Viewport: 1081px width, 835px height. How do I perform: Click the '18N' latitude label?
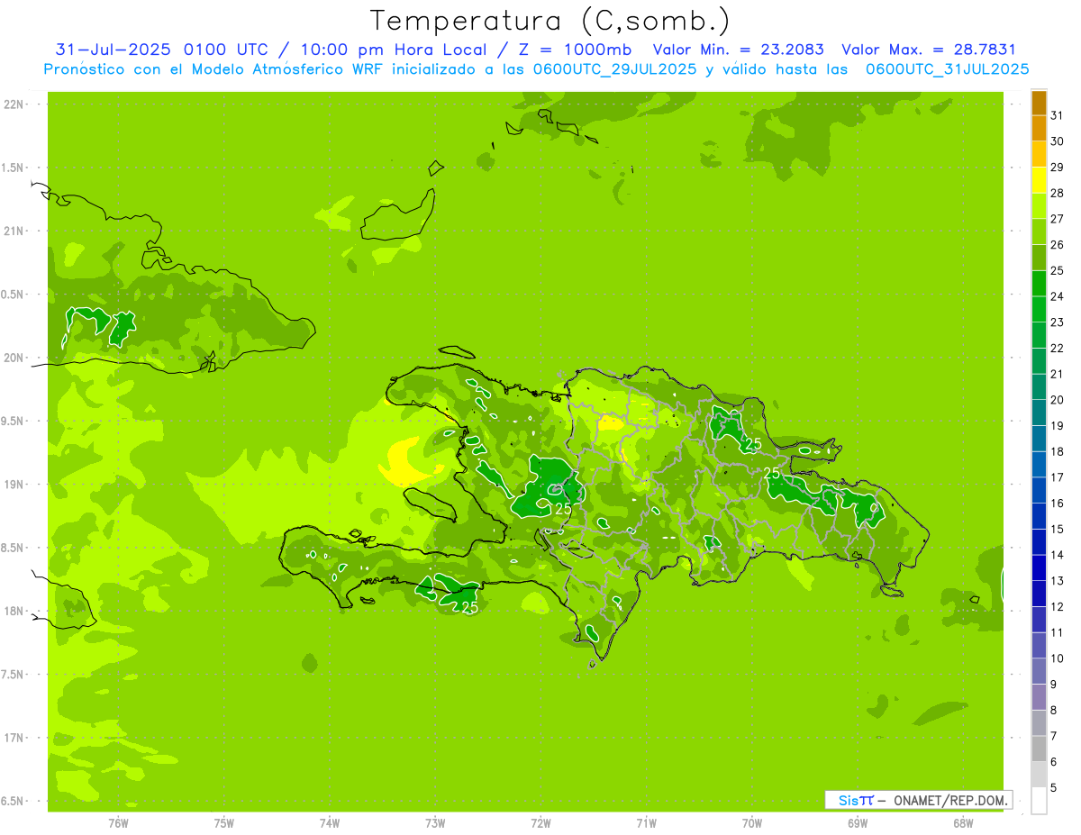point(14,611)
